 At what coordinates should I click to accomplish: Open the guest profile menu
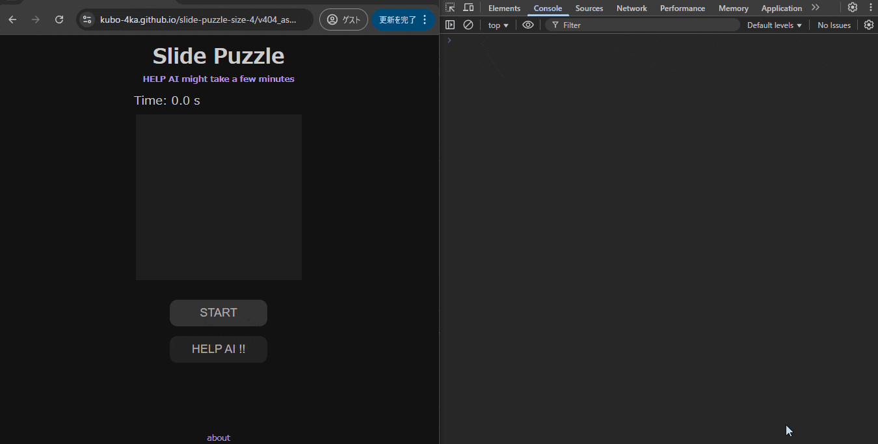coord(343,19)
